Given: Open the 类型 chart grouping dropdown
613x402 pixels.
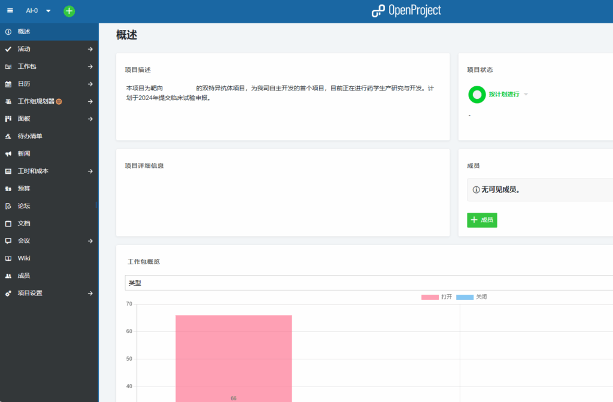Looking at the screenshot, I should 369,283.
